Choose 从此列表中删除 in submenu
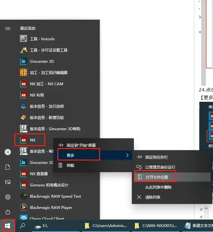213x232 pixels. (x=172, y=187)
